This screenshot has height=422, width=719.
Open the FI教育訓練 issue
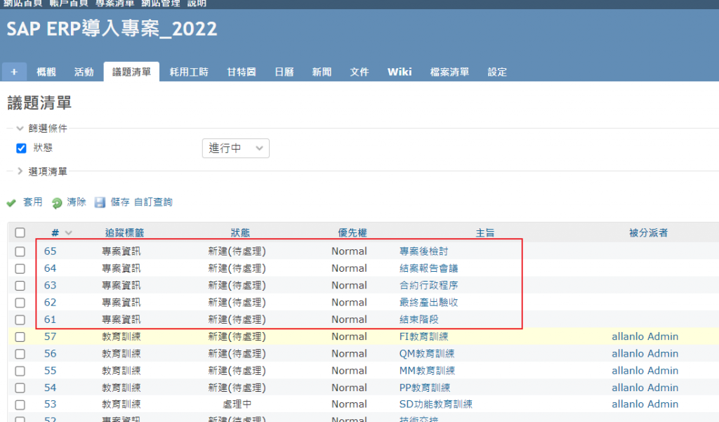423,336
